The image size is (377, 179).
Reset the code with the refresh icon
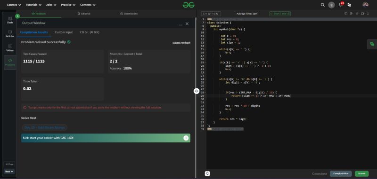(x=362, y=14)
